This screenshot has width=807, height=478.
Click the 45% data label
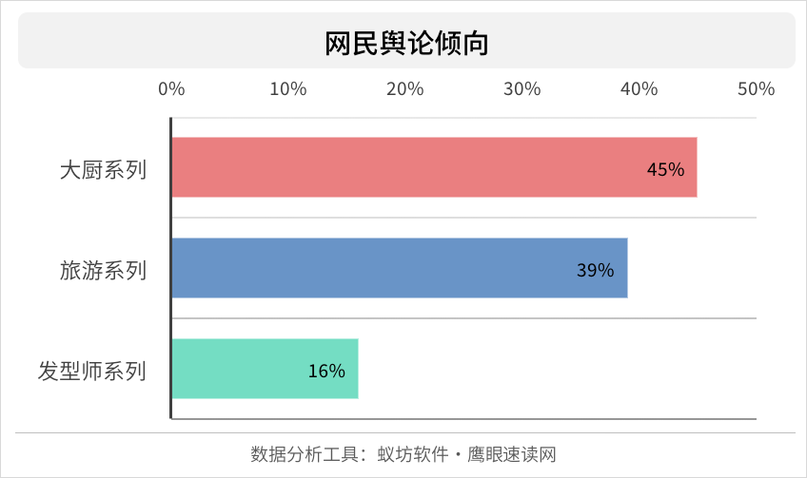pyautogui.click(x=665, y=169)
